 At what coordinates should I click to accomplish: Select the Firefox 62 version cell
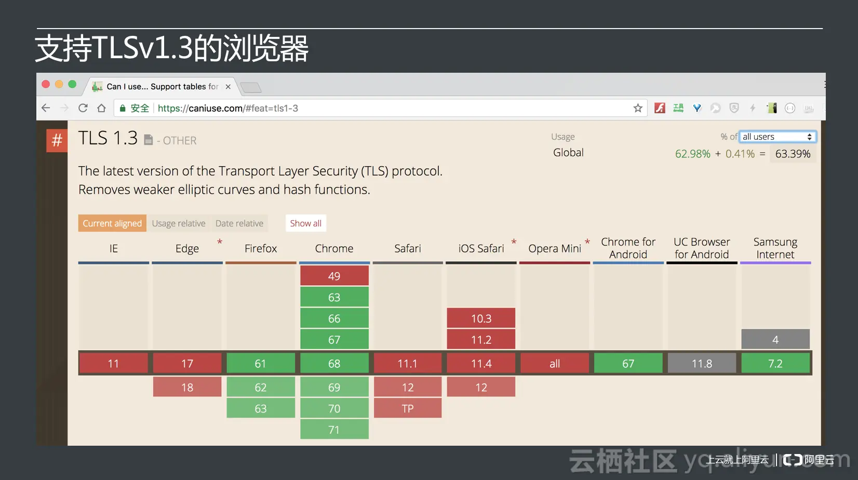tap(261, 387)
